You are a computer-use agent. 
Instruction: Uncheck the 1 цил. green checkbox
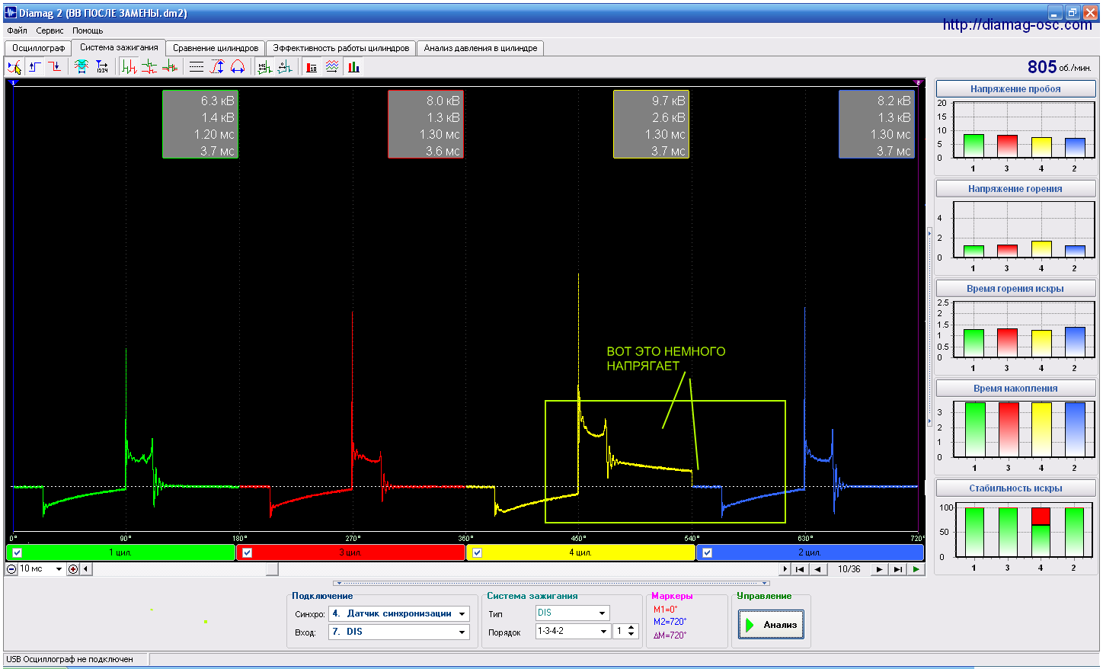point(18,552)
